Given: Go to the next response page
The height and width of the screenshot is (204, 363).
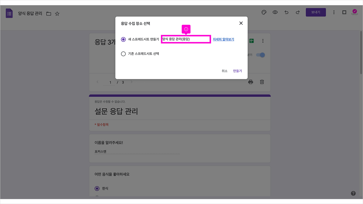Looking at the screenshot, I should tap(131, 82).
